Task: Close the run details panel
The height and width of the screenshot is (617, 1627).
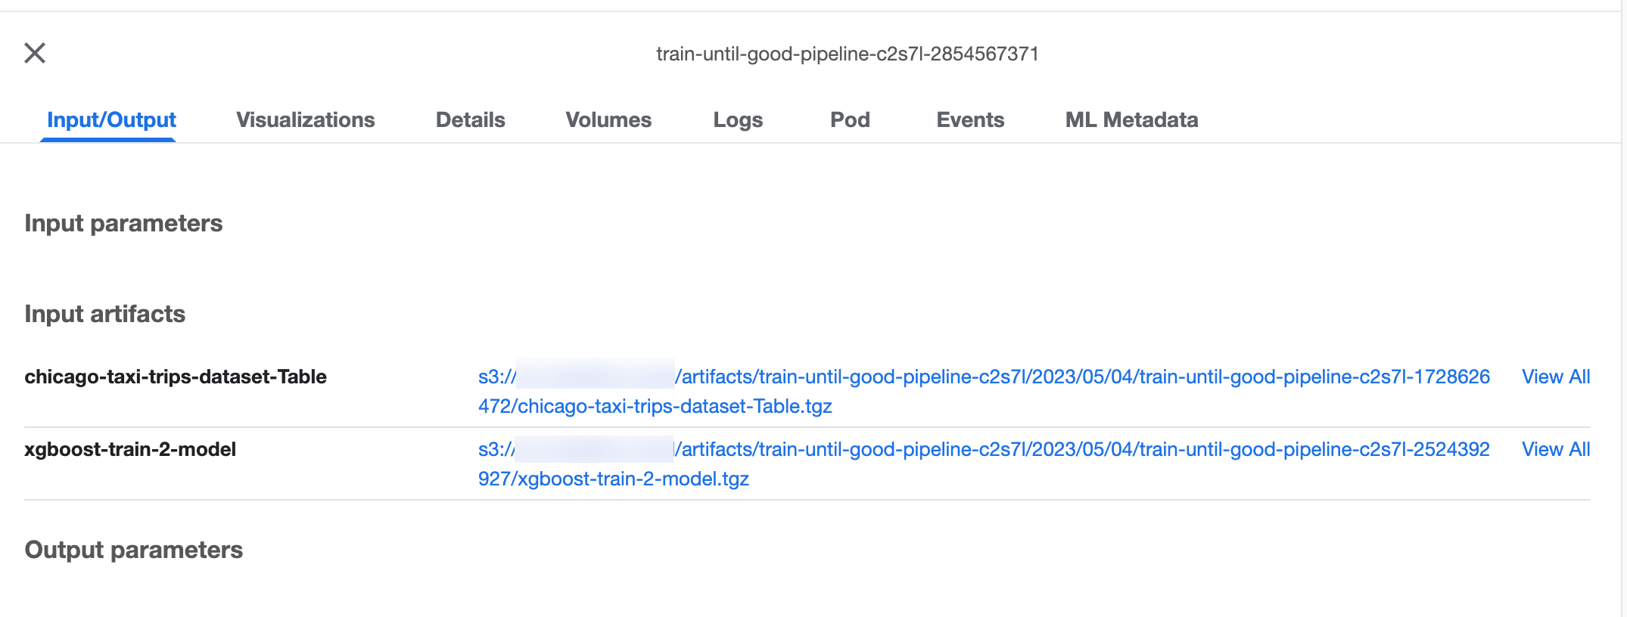Action: pos(35,53)
